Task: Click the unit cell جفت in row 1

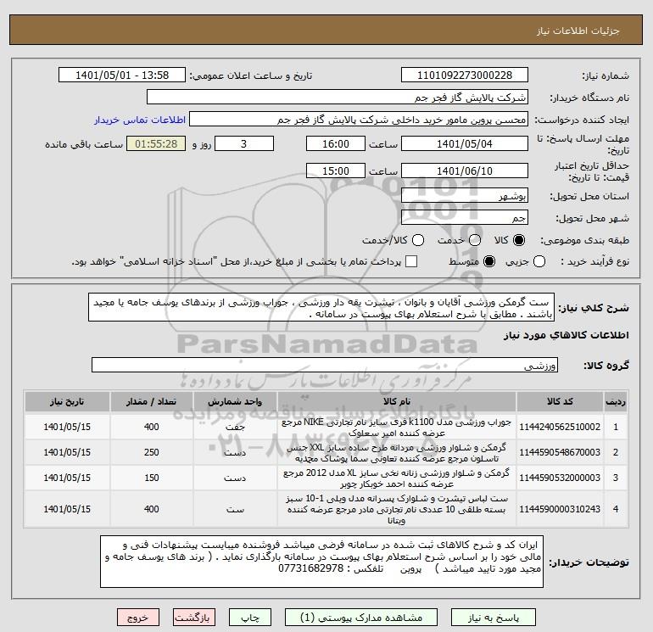Action: 235,428
